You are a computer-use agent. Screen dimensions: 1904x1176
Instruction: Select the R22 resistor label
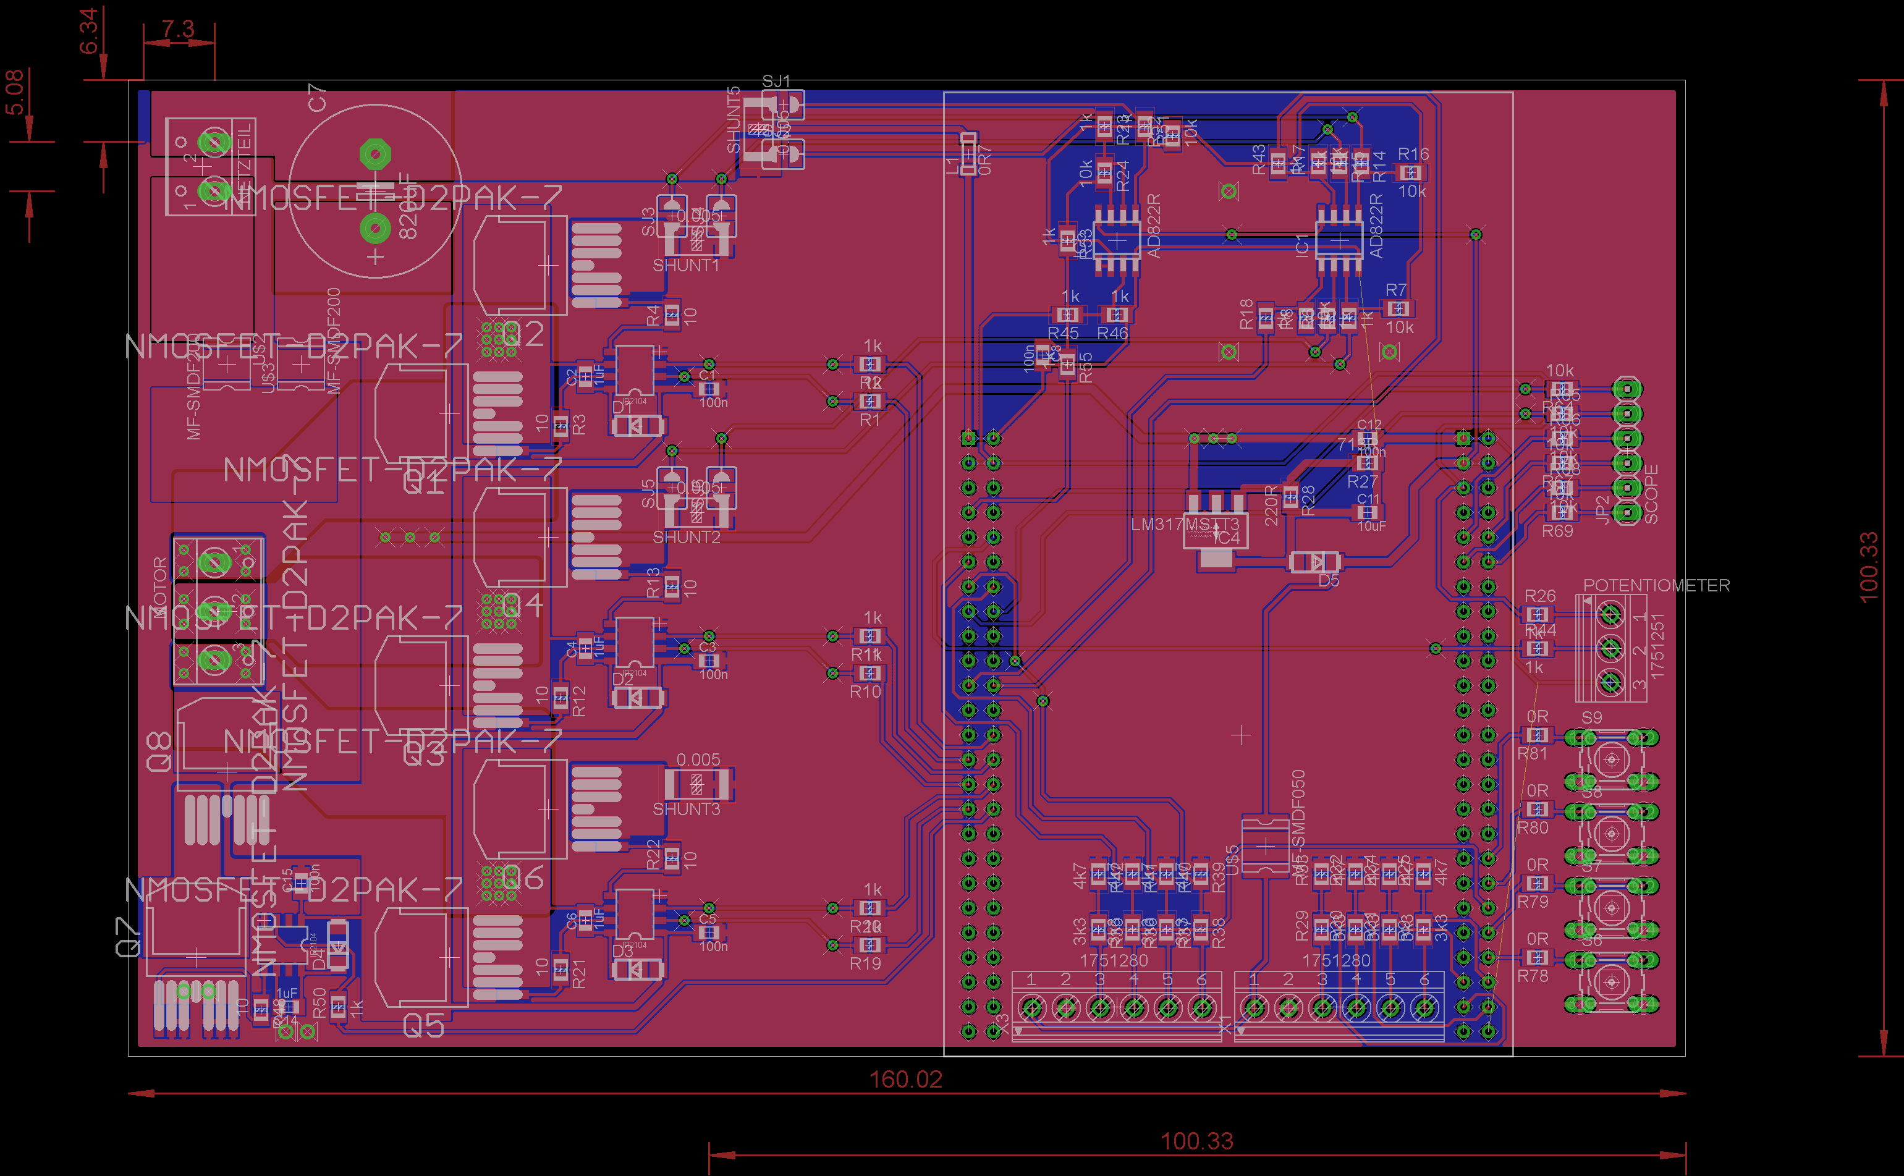[653, 855]
